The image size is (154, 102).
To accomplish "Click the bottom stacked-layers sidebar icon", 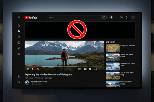I will 19,82.
